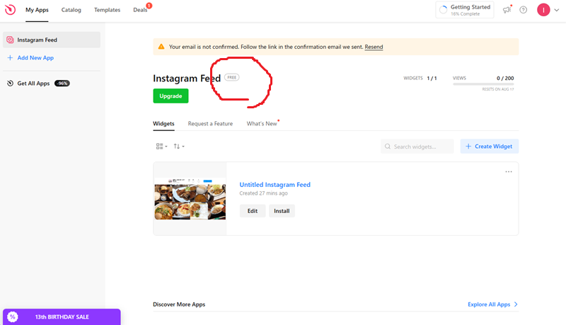Click the FREE plan badge
566x325 pixels.
pos(232,77)
